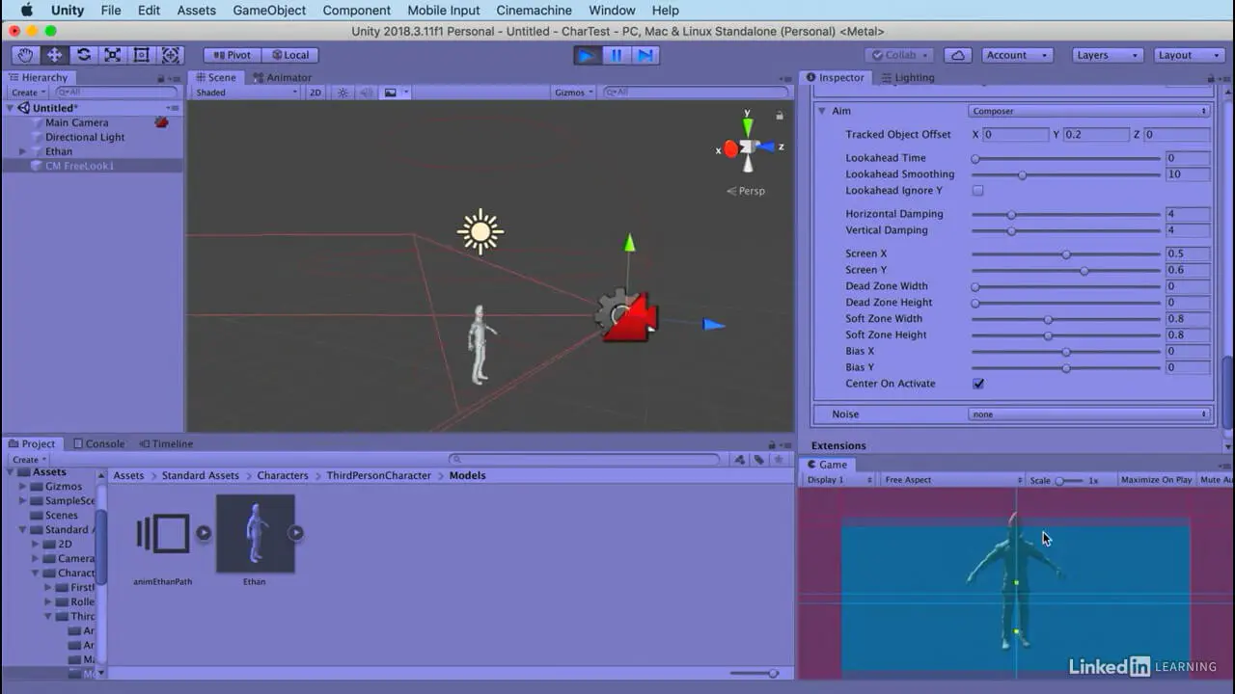The width and height of the screenshot is (1235, 694).
Task: Open the Aim Composer dropdown
Action: (x=1089, y=111)
